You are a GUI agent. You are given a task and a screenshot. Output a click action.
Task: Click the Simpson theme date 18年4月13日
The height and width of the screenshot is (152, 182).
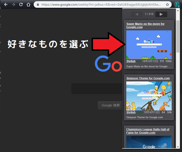[x=152, y=112]
